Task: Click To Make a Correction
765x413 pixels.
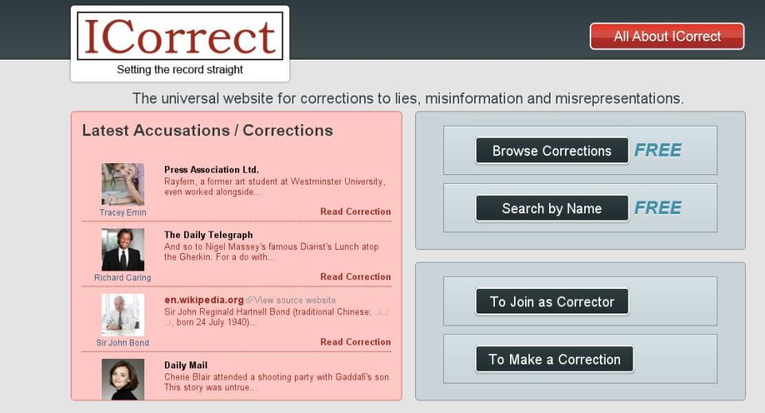Action: coord(555,360)
